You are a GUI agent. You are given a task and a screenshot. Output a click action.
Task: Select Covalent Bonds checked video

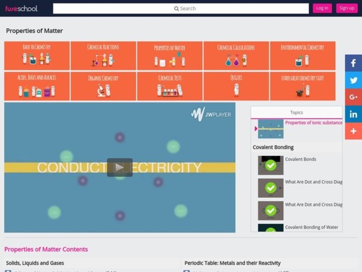300,160
